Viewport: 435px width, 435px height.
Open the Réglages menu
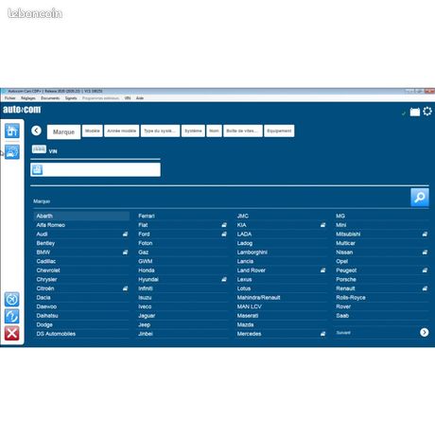28,98
